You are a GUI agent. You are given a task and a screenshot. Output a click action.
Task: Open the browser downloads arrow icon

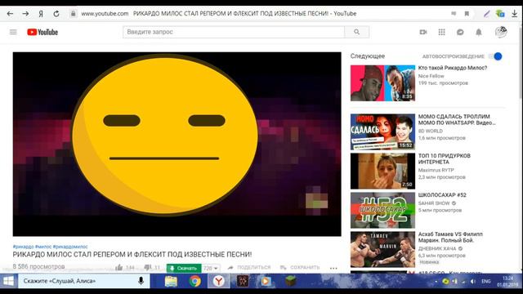click(514, 14)
